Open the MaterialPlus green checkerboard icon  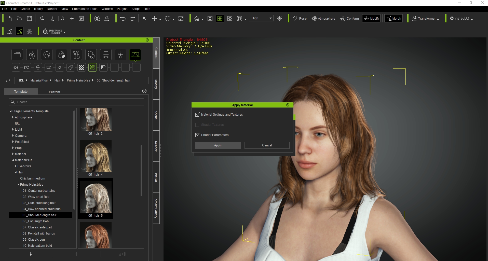[92, 67]
